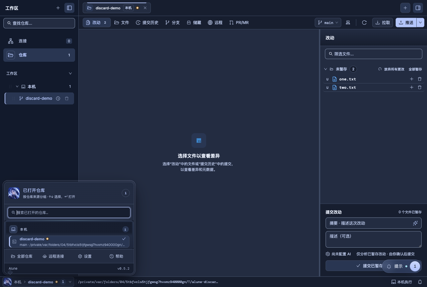Switch to the 分支 tab

point(172,22)
